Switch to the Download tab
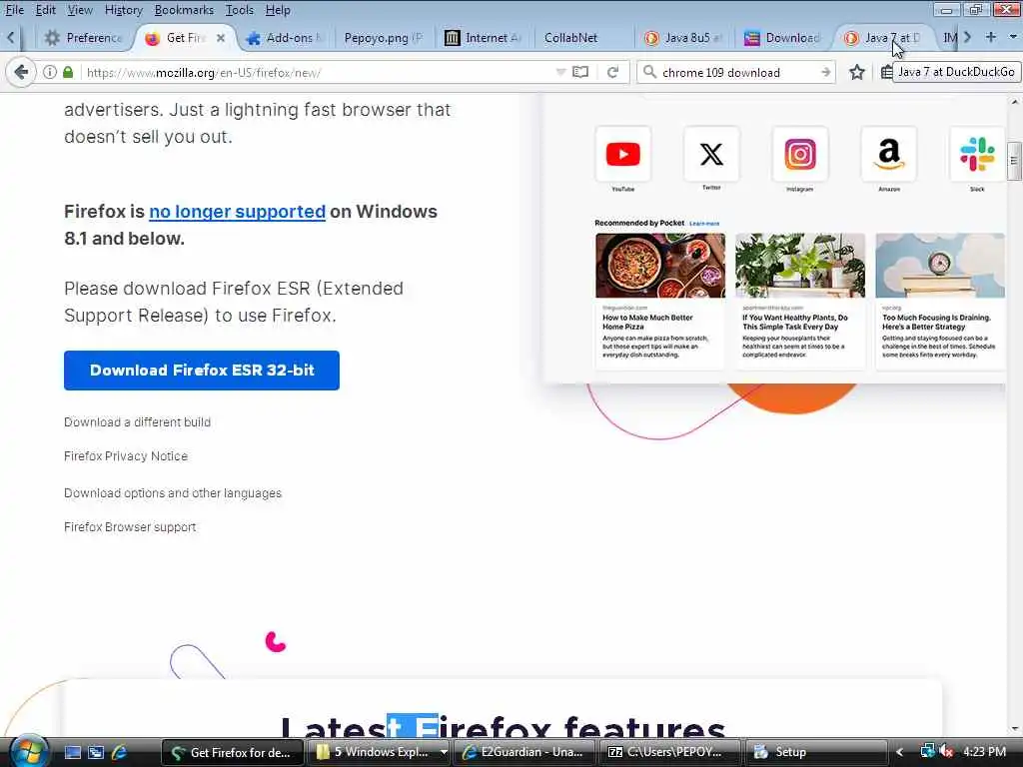1023x767 pixels. click(x=782, y=38)
